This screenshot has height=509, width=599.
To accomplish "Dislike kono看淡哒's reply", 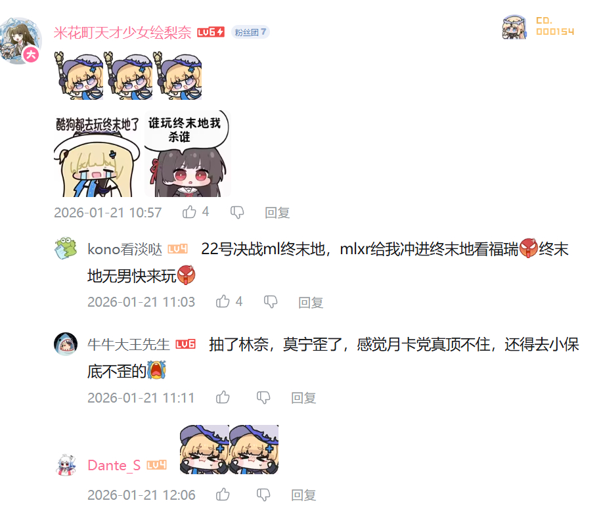I will tap(271, 302).
